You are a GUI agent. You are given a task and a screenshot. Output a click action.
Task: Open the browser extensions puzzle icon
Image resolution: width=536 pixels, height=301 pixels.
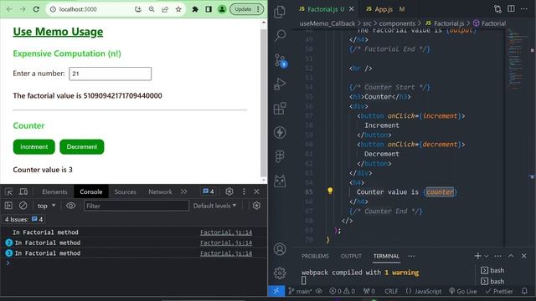(x=195, y=9)
